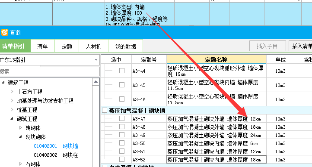Click the 轻质混凝土小型空心砌块内墙 11.5cm cell

(216, 85)
